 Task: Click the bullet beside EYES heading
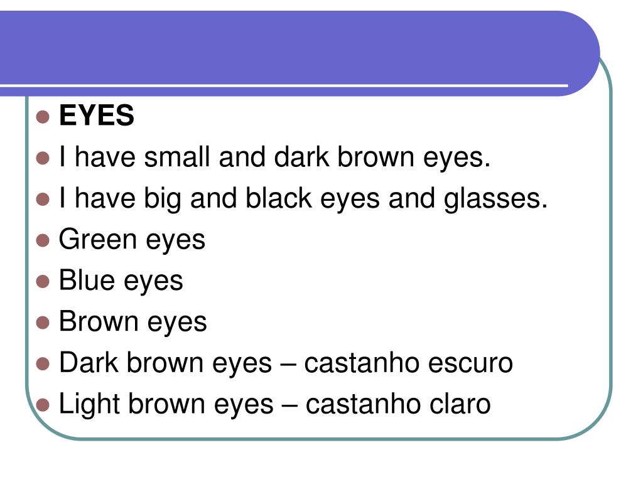click(x=43, y=117)
